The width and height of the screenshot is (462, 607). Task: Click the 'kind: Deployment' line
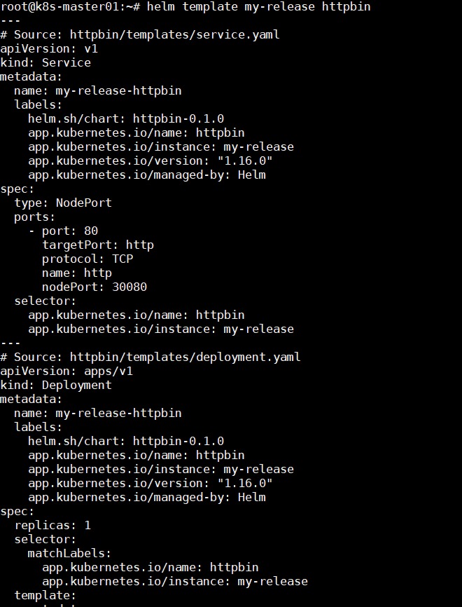tap(56, 386)
